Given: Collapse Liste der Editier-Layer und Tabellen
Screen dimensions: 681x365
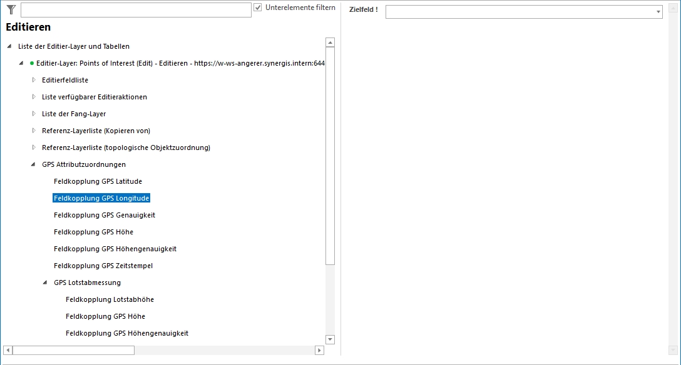Looking at the screenshot, I should click(9, 46).
